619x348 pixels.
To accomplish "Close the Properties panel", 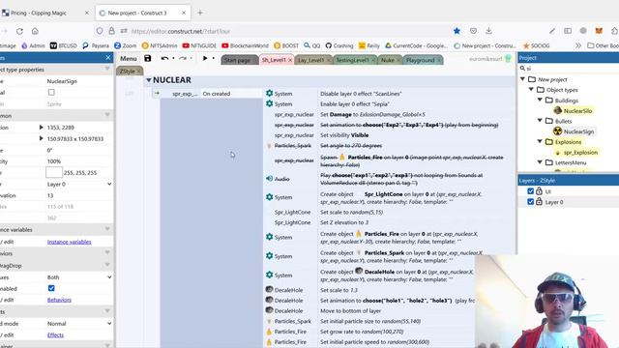I will point(108,58).
